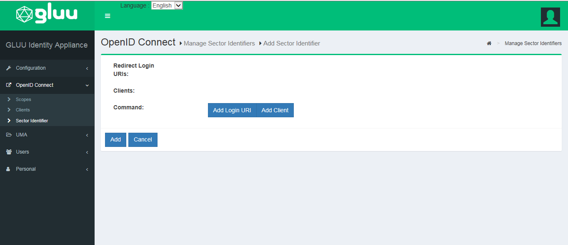
Task: Click the Configuration wrench icon
Action: tap(9, 68)
